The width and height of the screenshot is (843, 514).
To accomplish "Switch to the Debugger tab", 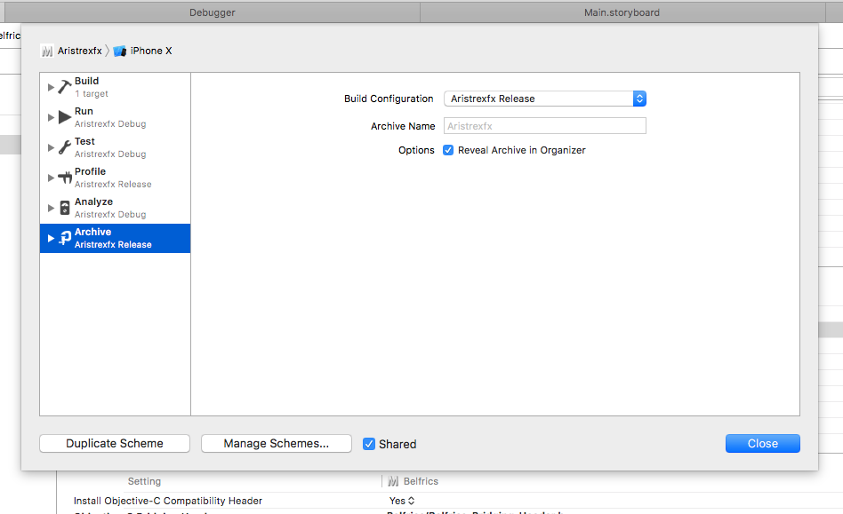I will [212, 12].
